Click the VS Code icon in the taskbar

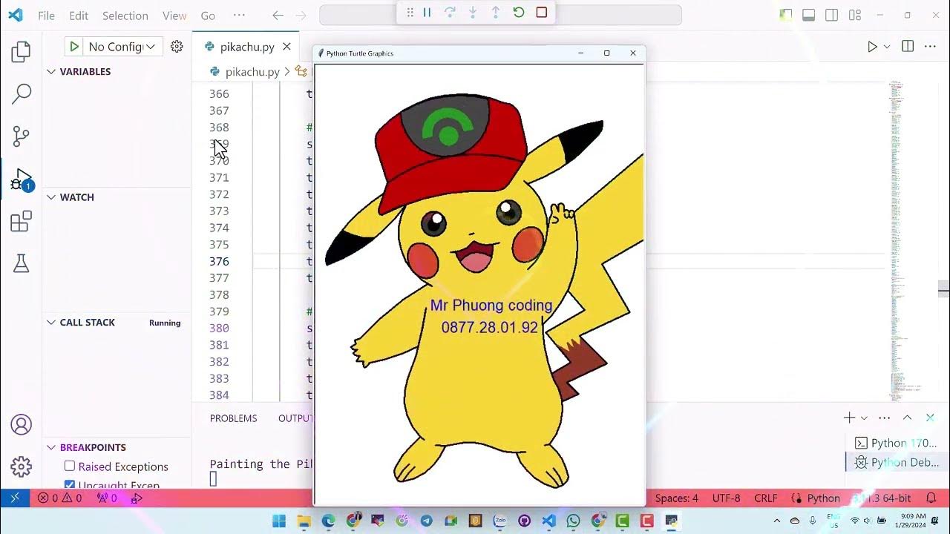pos(548,521)
